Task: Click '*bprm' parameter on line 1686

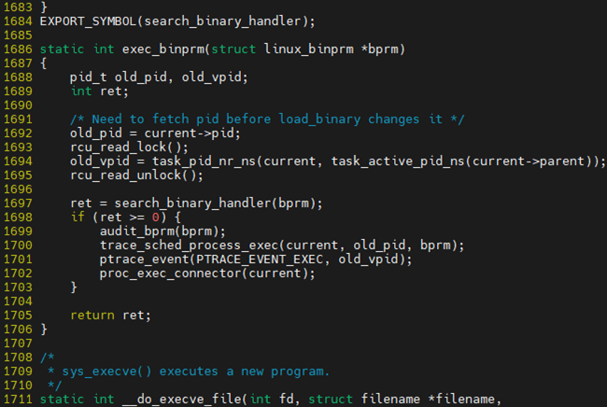Action: (379, 49)
